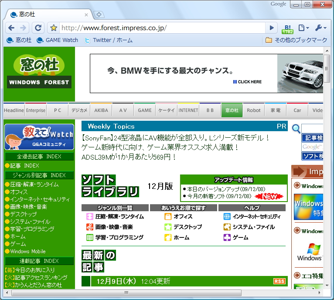Open the wrench settings menu

click(x=320, y=28)
